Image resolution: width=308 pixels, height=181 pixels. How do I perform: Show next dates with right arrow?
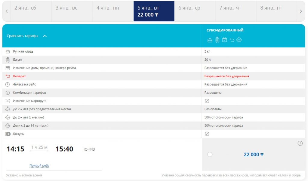(x=301, y=11)
